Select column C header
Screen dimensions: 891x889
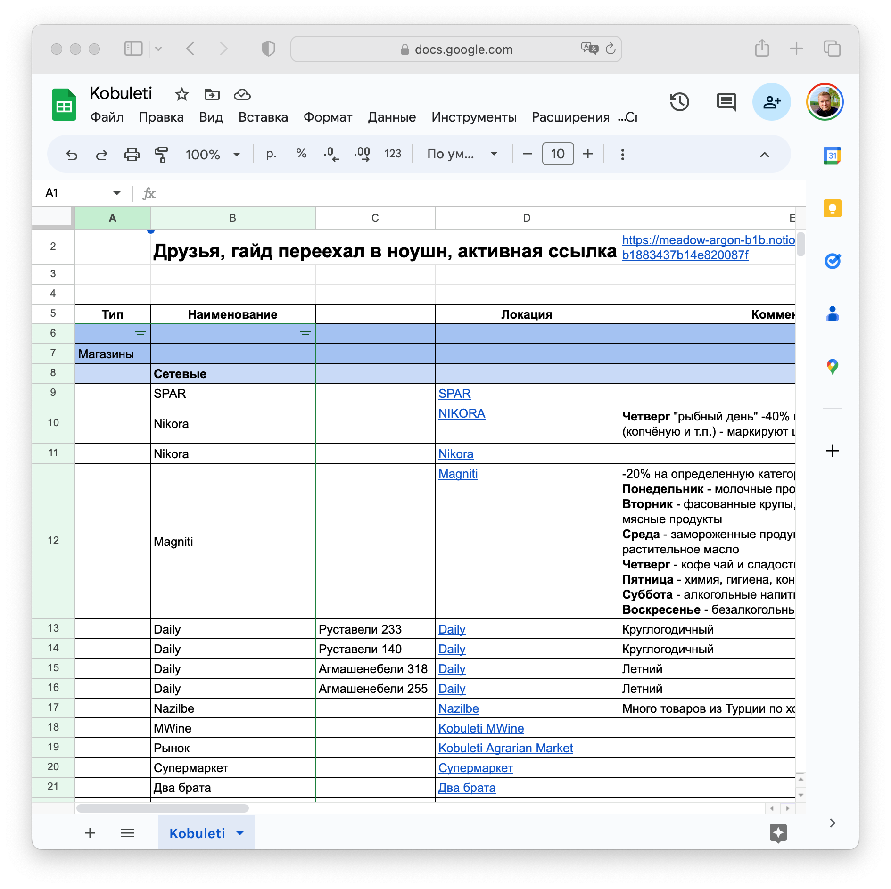[x=375, y=218]
